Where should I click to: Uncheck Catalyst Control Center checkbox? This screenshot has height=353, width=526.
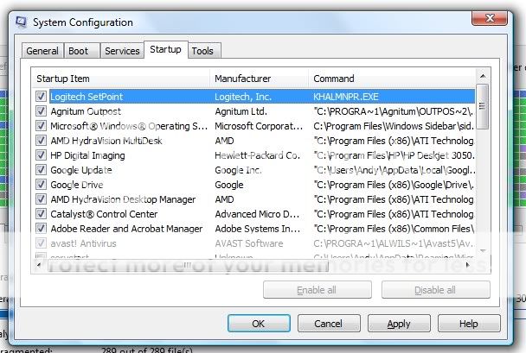tap(41, 214)
